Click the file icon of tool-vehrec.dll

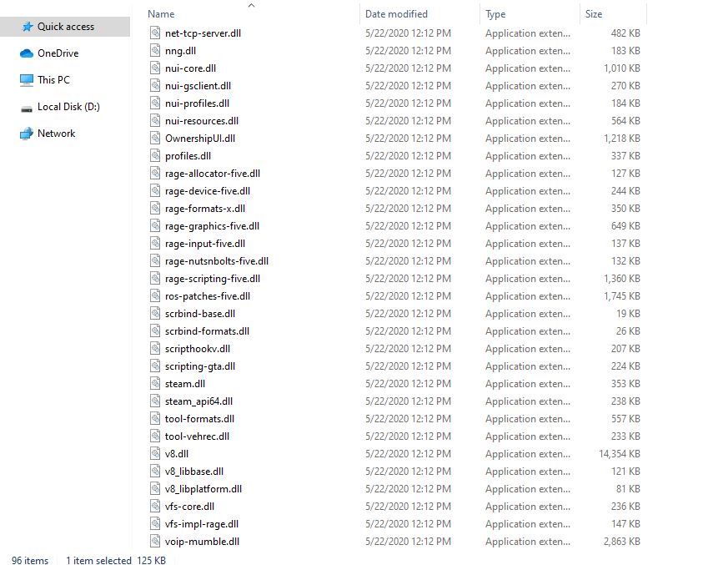tap(155, 436)
